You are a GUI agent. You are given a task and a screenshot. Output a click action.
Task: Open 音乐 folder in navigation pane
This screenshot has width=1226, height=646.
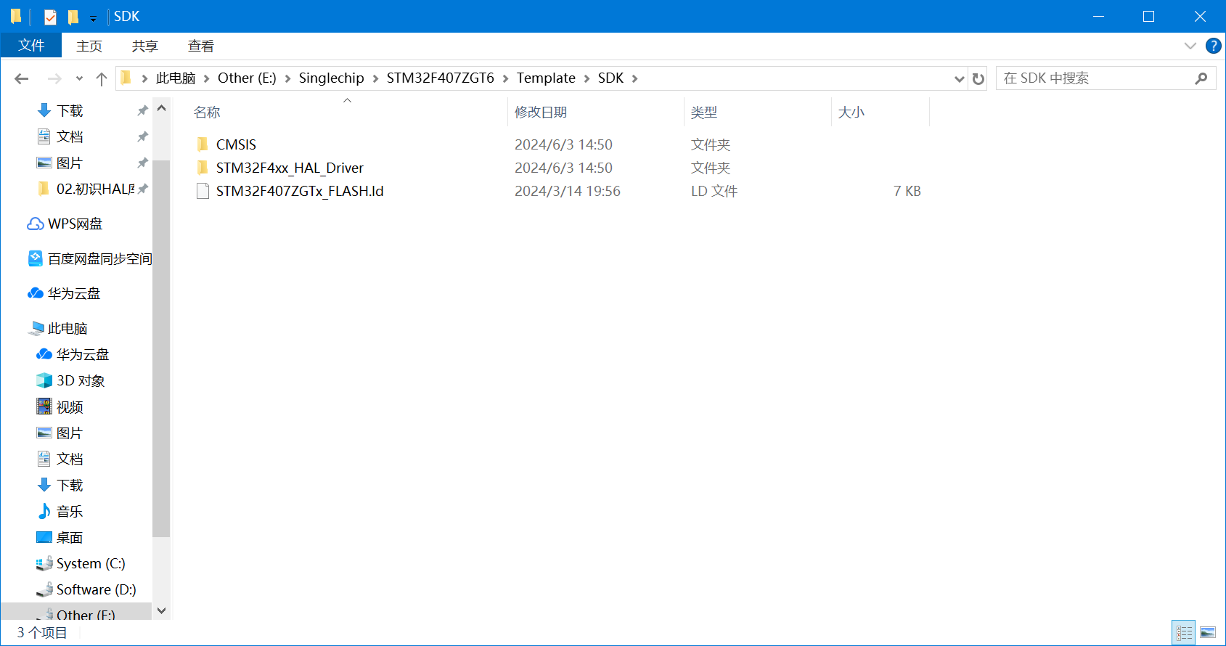coord(70,511)
